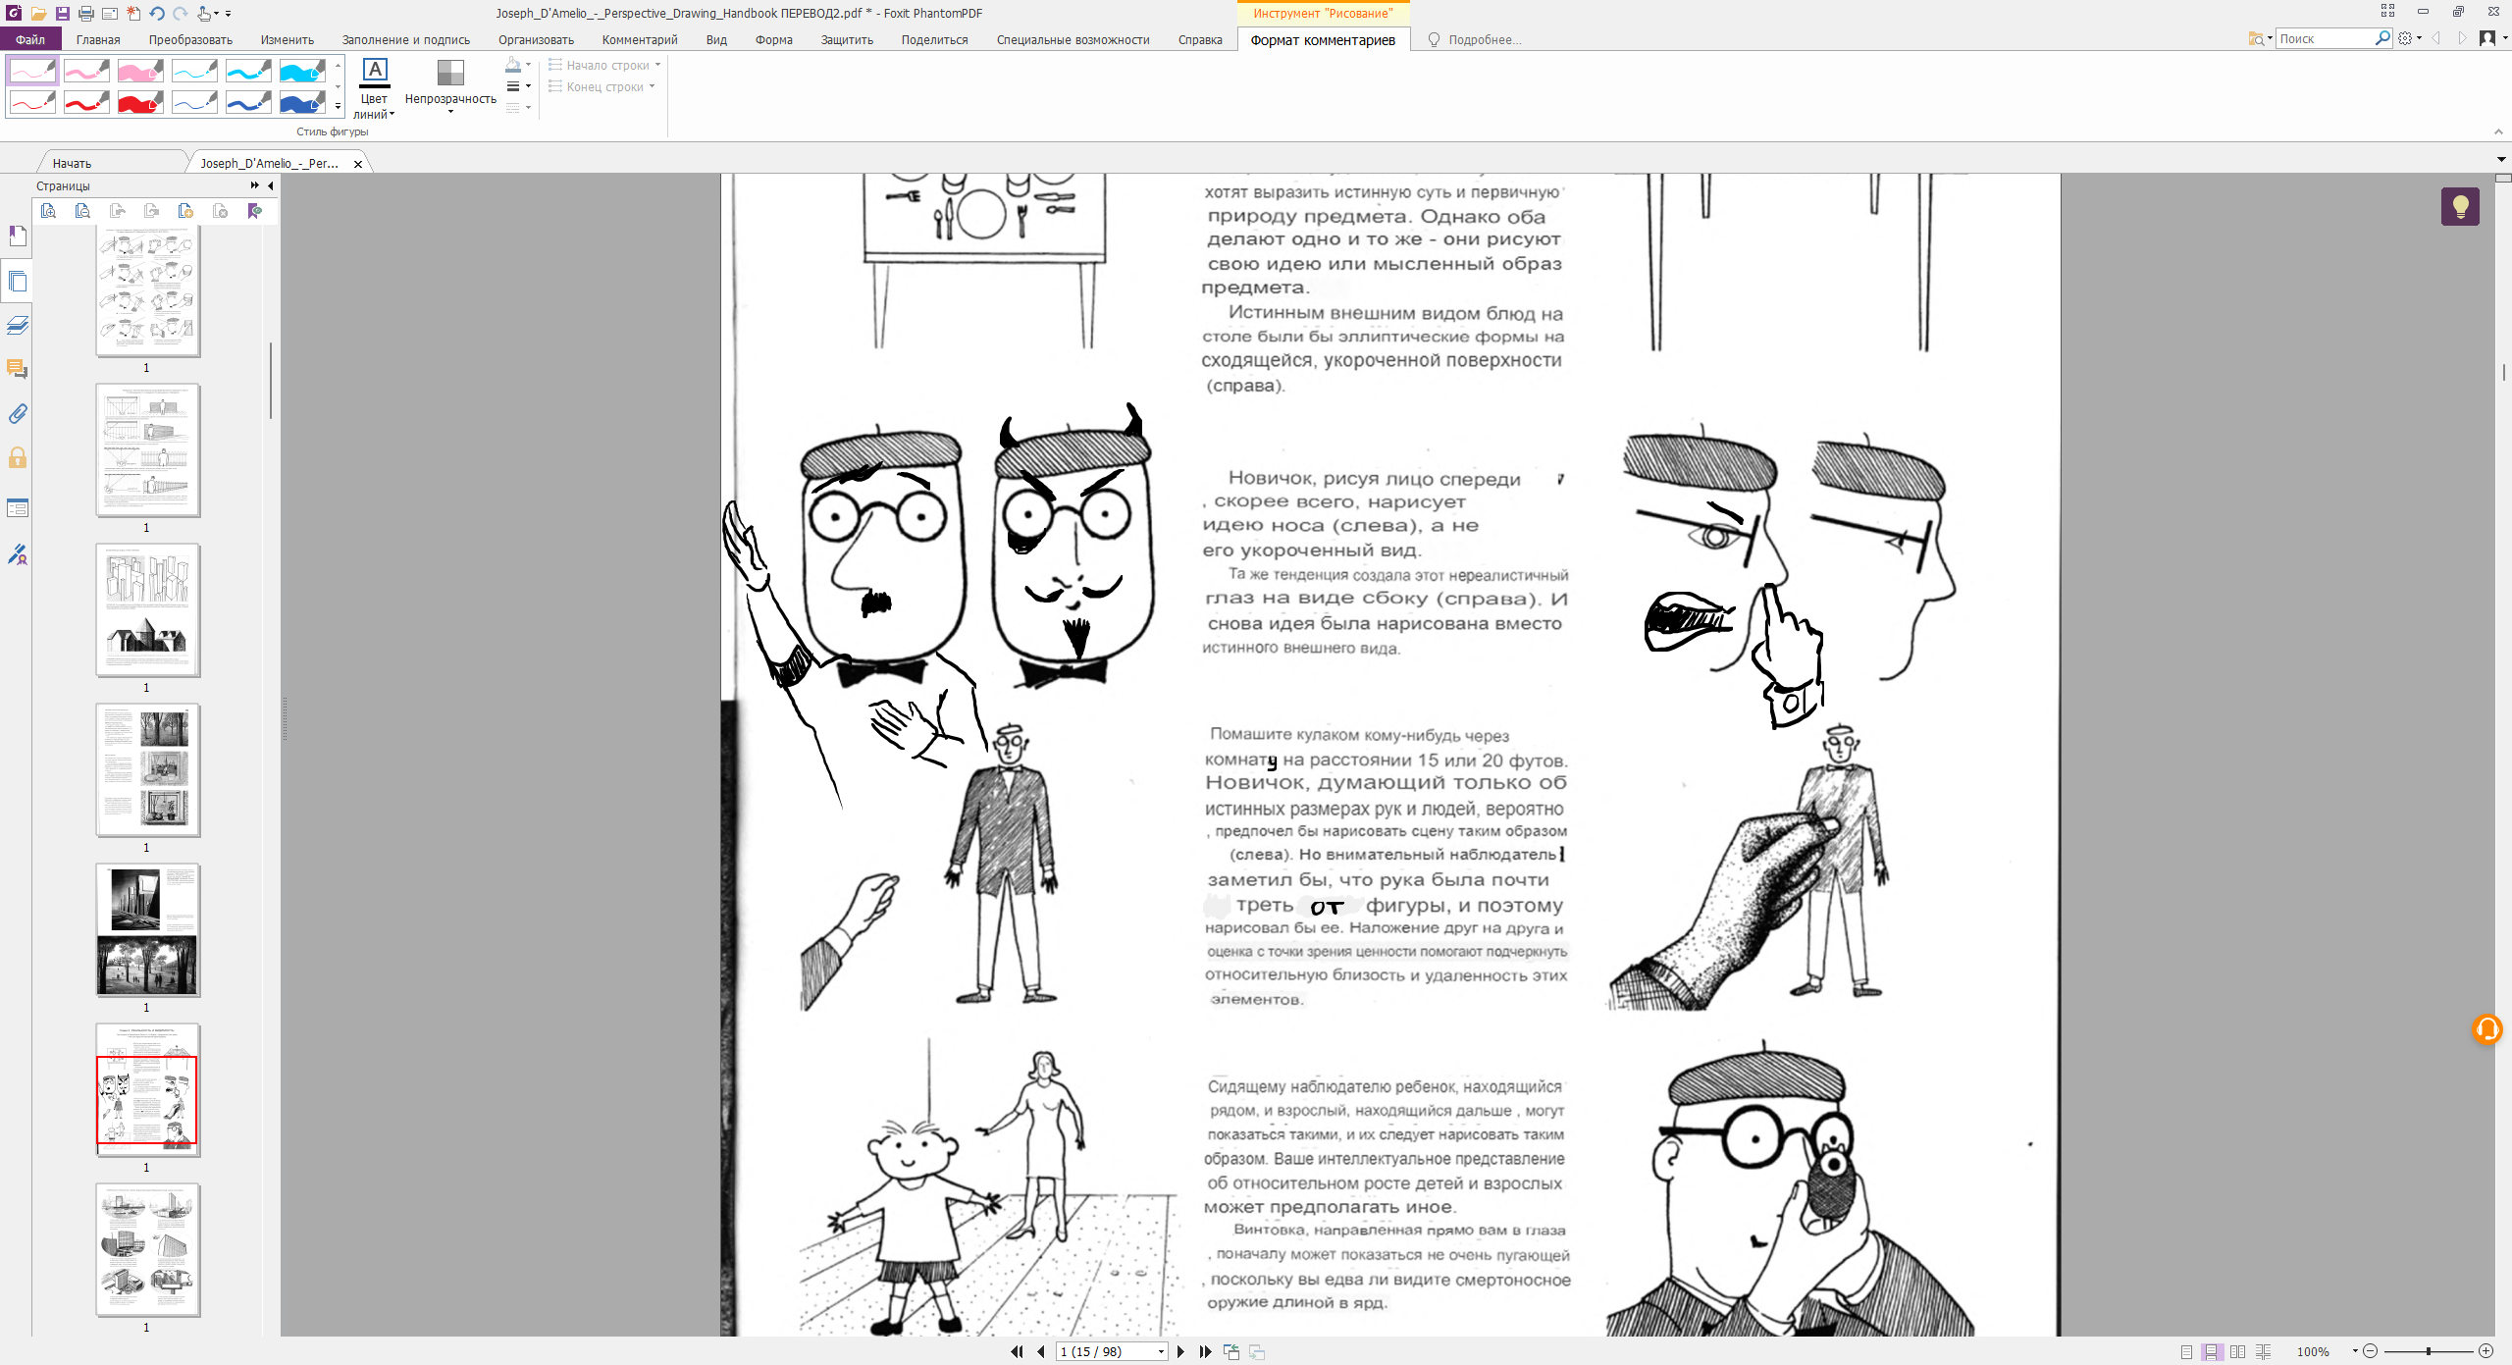Expand the Цвет линий color dropdown
This screenshot has width=2512, height=1365.
pyautogui.click(x=392, y=114)
